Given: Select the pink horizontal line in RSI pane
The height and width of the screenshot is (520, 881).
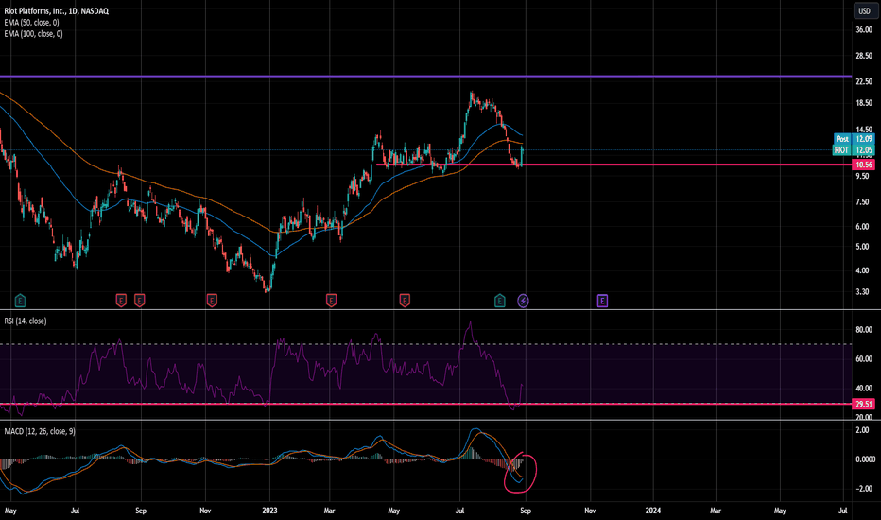Looking at the screenshot, I should 426,404.
